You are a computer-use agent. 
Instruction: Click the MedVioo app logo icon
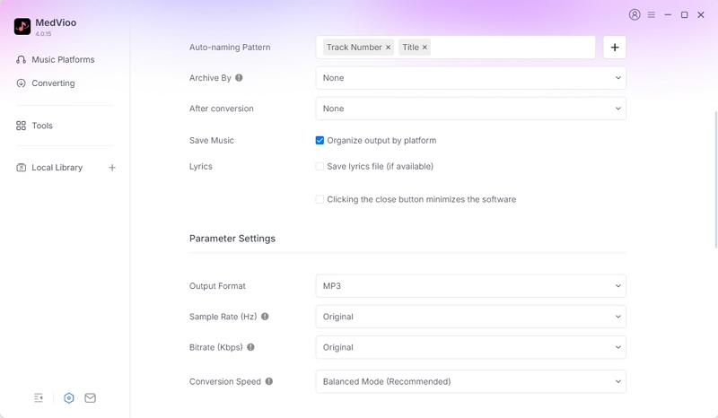22,27
